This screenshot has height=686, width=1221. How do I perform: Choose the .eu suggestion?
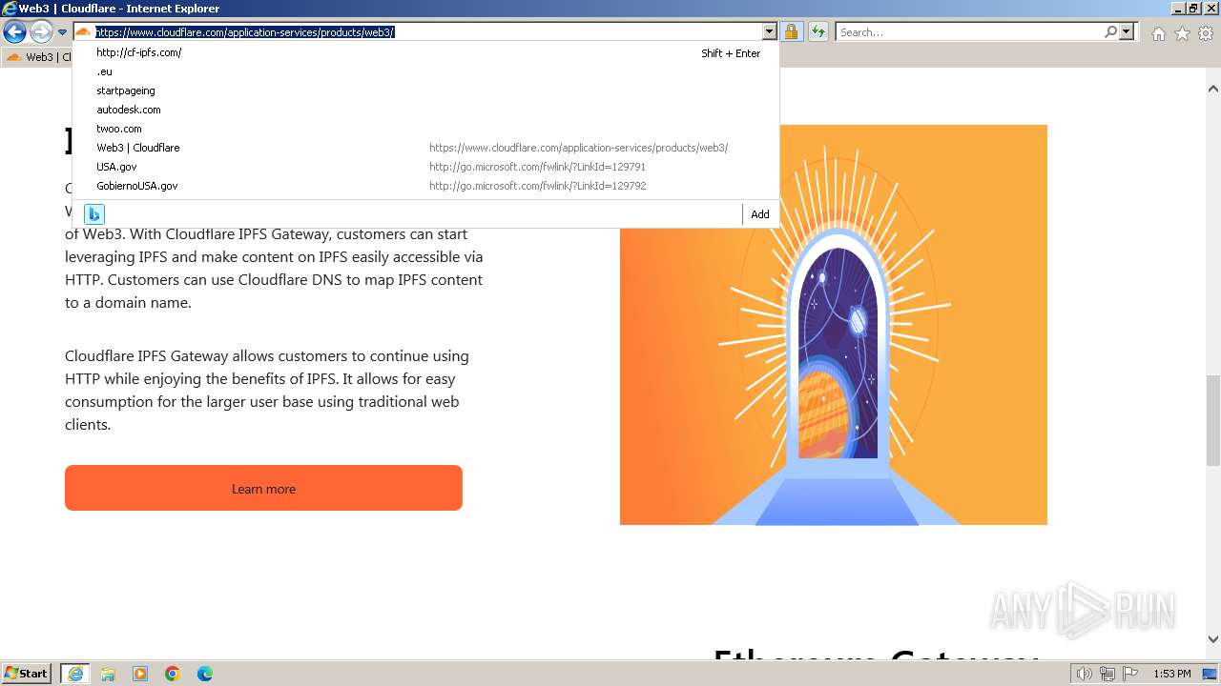coord(425,71)
